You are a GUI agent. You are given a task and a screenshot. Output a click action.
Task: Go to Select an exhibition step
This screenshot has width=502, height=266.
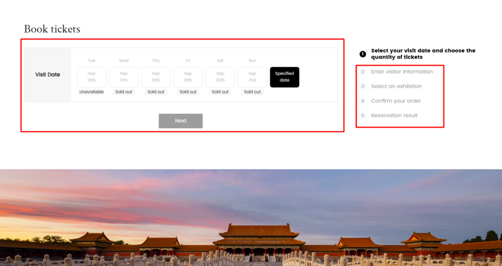click(x=396, y=87)
